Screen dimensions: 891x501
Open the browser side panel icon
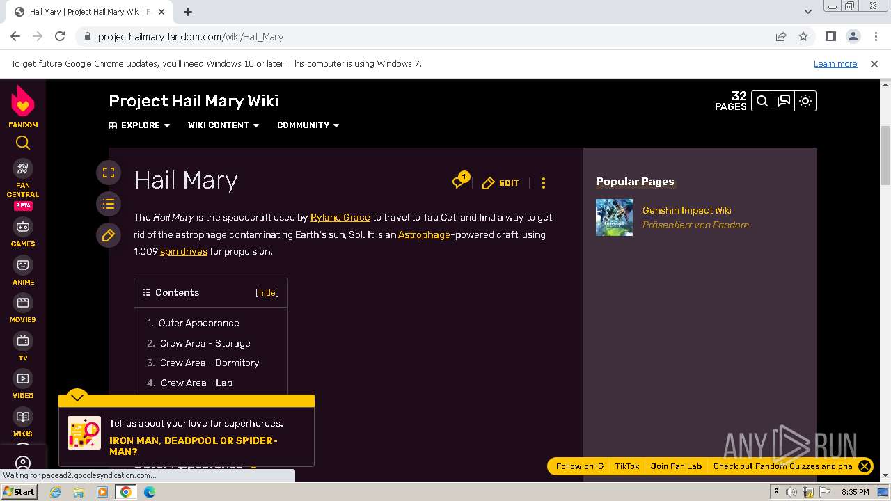pyautogui.click(x=831, y=37)
